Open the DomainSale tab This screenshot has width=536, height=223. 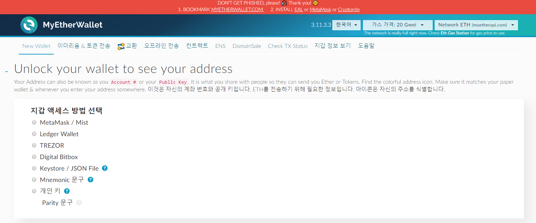247,46
